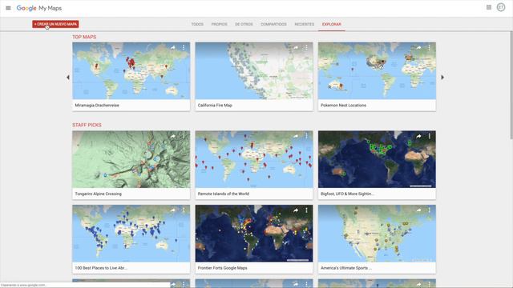
Task: Click the Tongariro Alpine Crossing title
Action: (98, 194)
